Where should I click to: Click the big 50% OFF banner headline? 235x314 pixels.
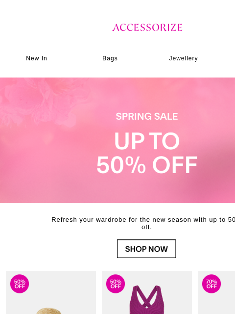pyautogui.click(x=147, y=165)
